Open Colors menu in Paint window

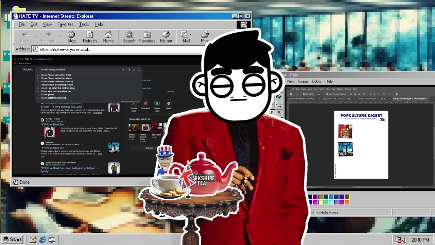click(316, 81)
